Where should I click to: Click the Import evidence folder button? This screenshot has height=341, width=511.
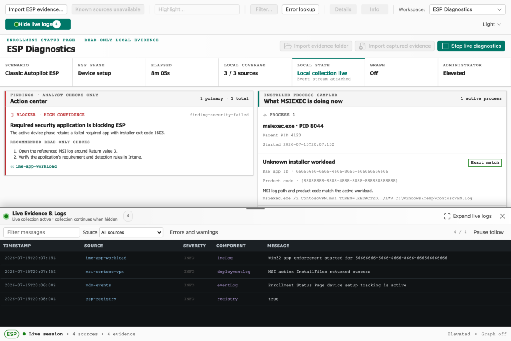(316, 46)
